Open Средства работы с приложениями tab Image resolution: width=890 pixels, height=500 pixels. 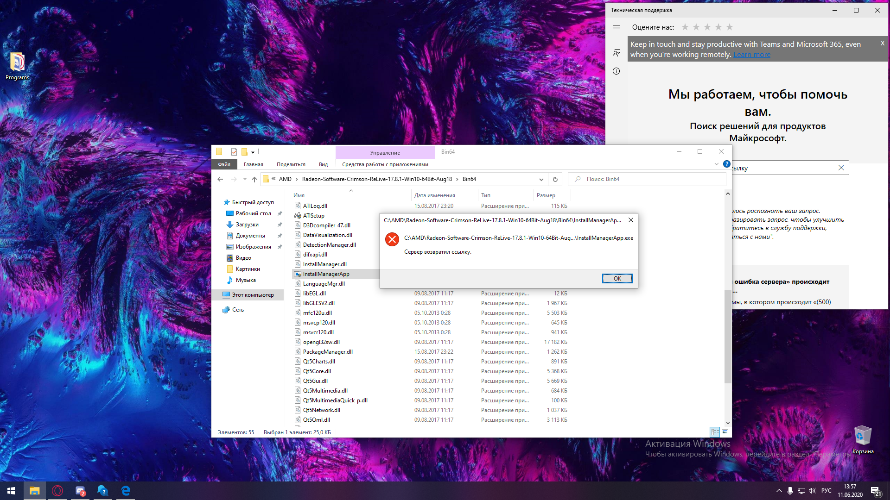click(x=385, y=164)
